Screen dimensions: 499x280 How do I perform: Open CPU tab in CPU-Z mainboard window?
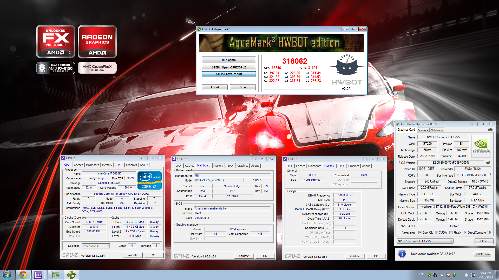tap(178, 166)
